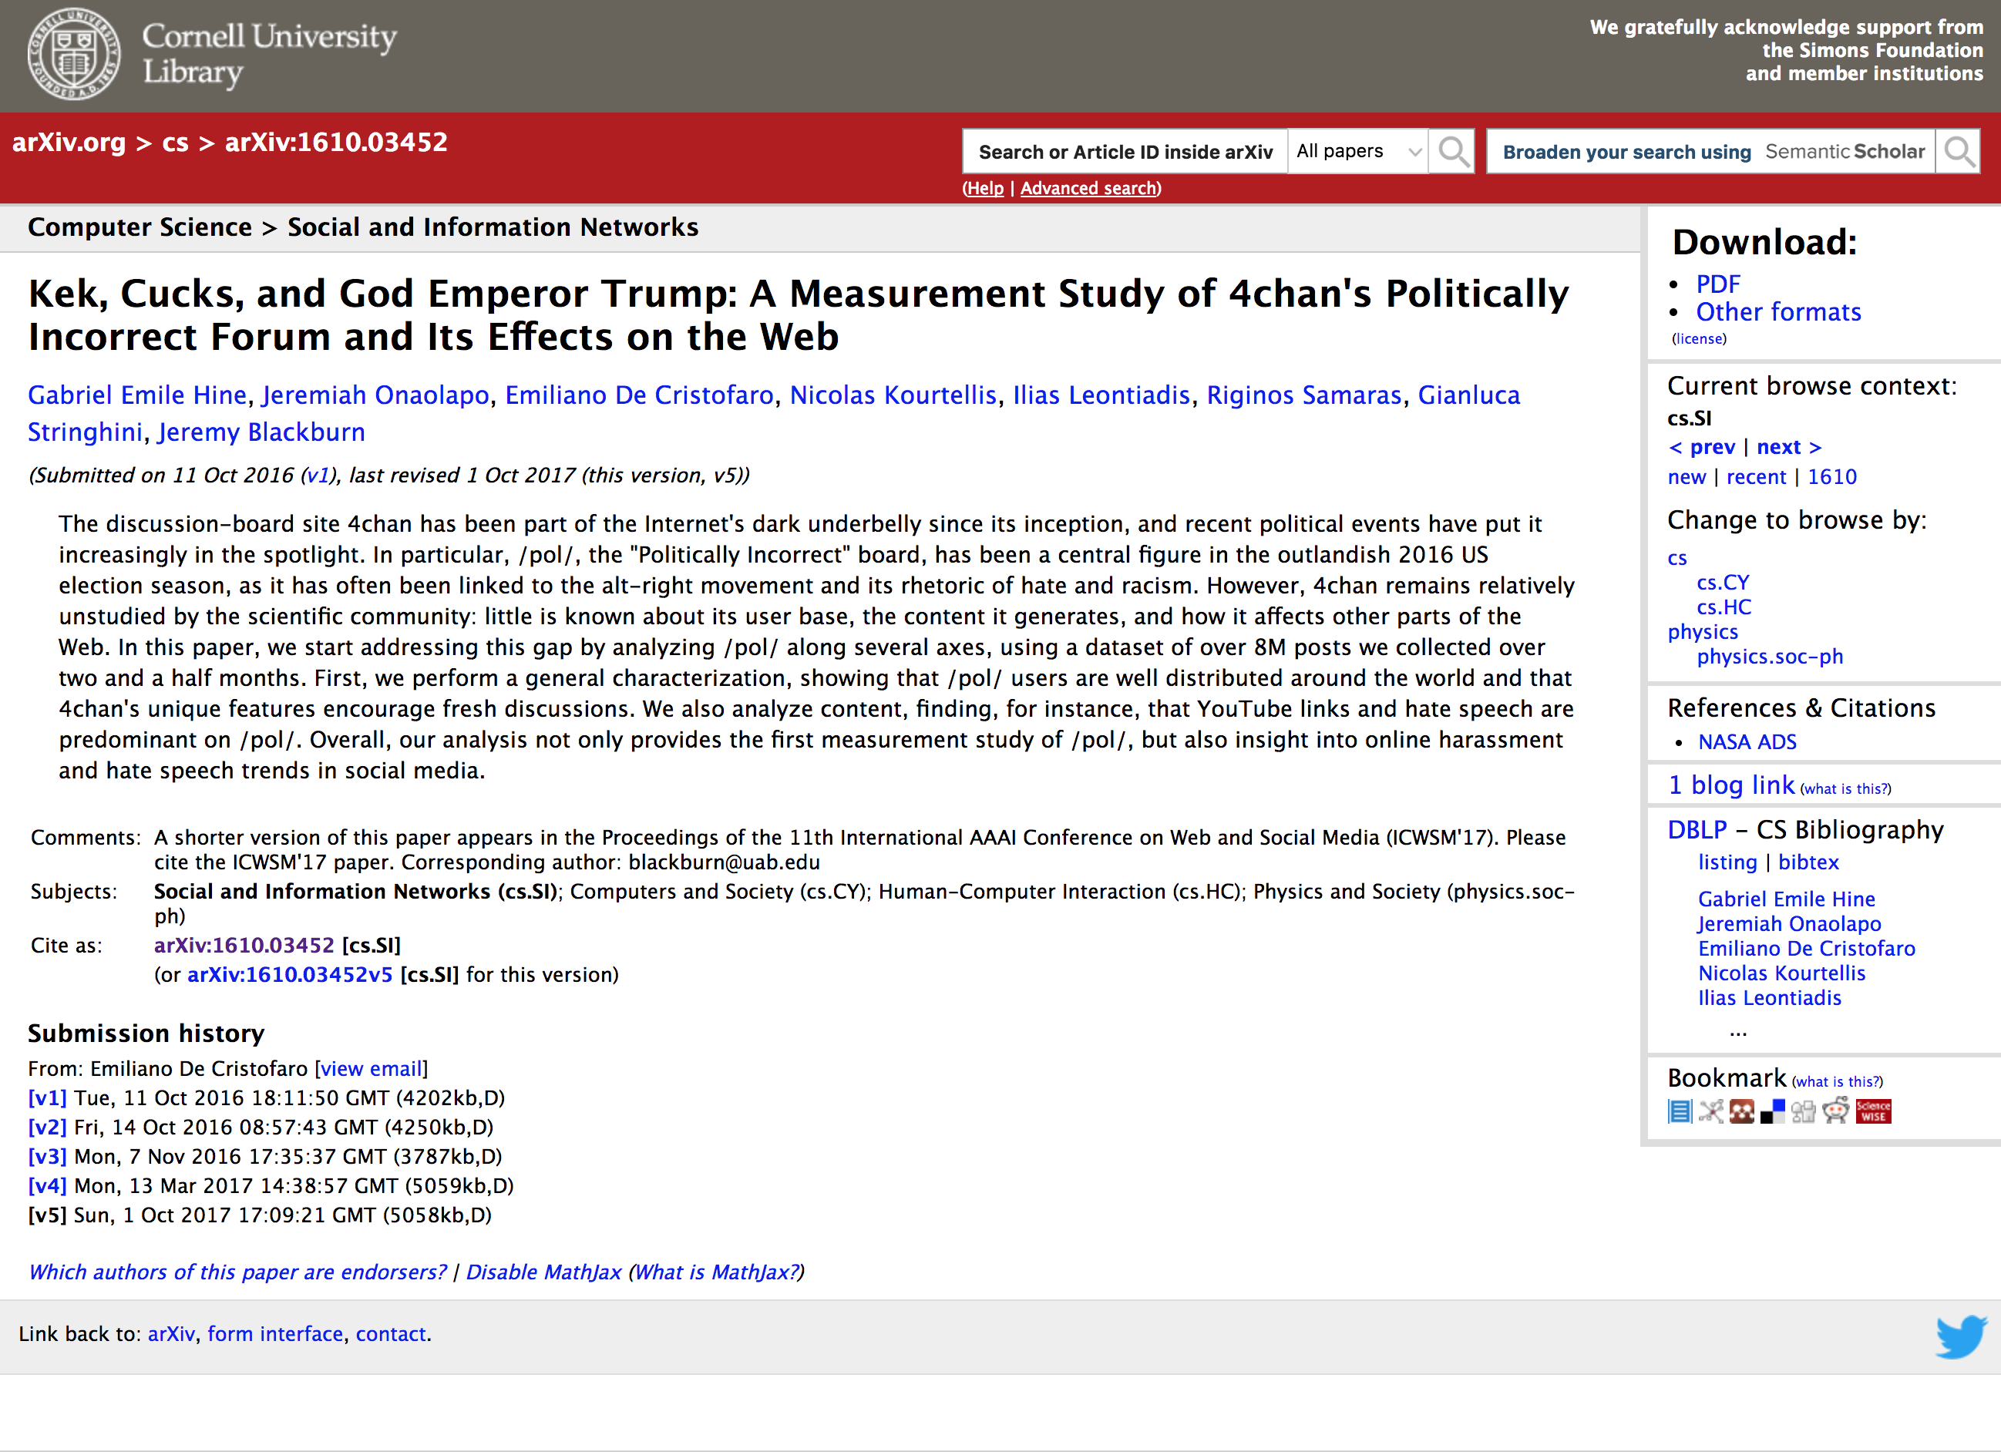Click the Reddit bookmark icon
Screen dimensions: 2001x1452
click(1836, 1111)
